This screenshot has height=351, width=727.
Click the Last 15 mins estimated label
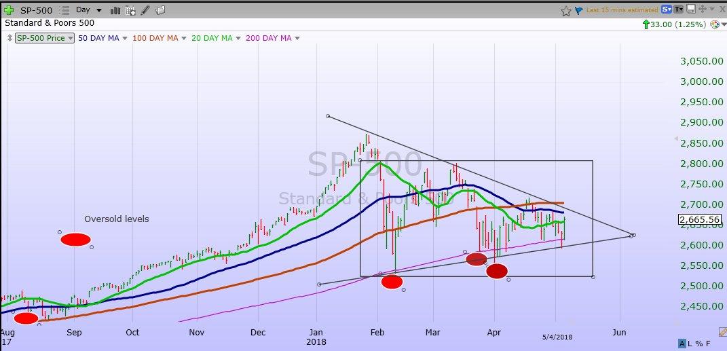click(622, 10)
